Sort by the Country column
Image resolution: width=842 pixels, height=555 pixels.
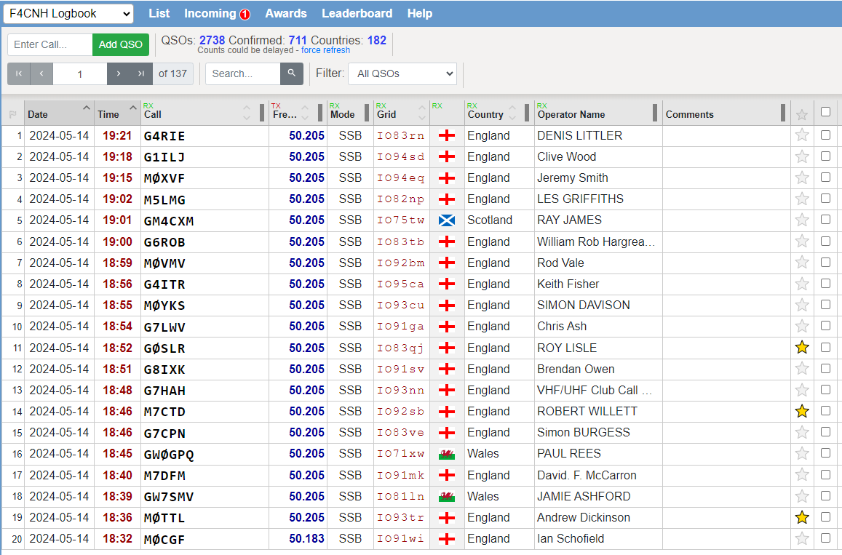[499, 113]
